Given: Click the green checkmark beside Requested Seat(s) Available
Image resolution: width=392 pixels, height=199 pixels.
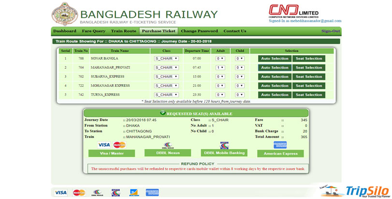Looking at the screenshot, I should pos(163,113).
